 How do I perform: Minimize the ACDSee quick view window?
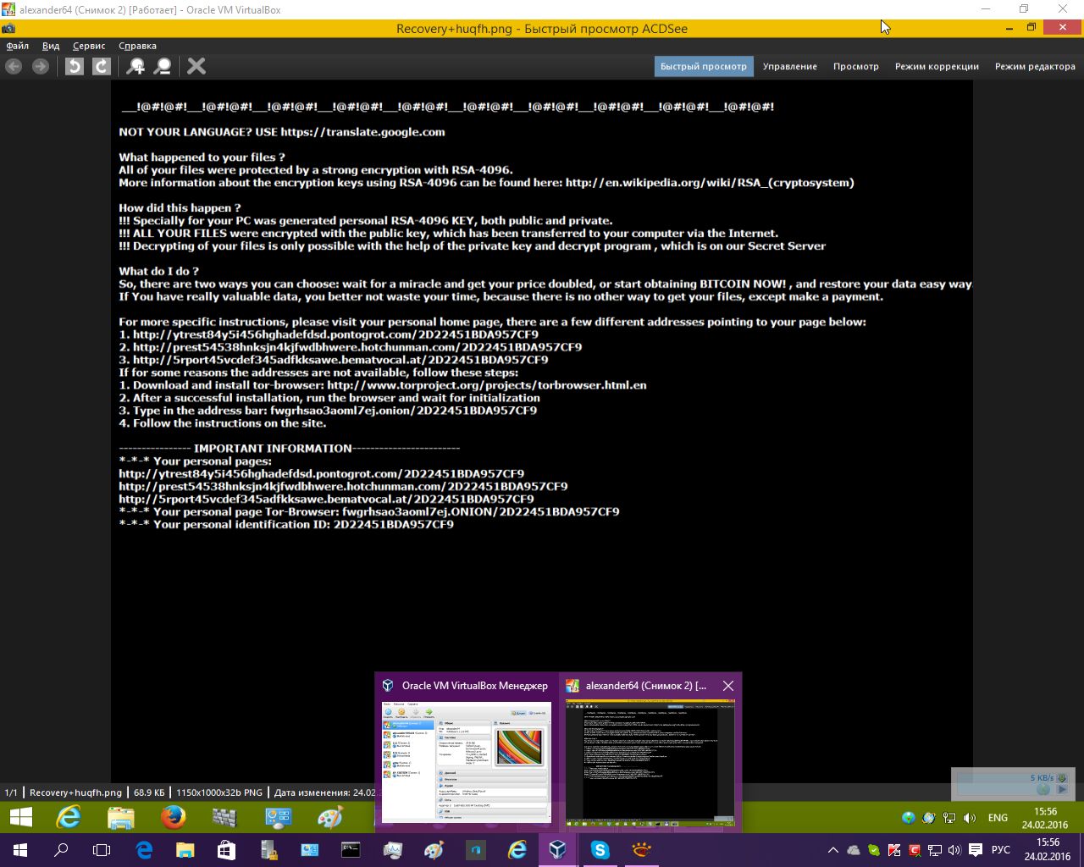point(1009,28)
